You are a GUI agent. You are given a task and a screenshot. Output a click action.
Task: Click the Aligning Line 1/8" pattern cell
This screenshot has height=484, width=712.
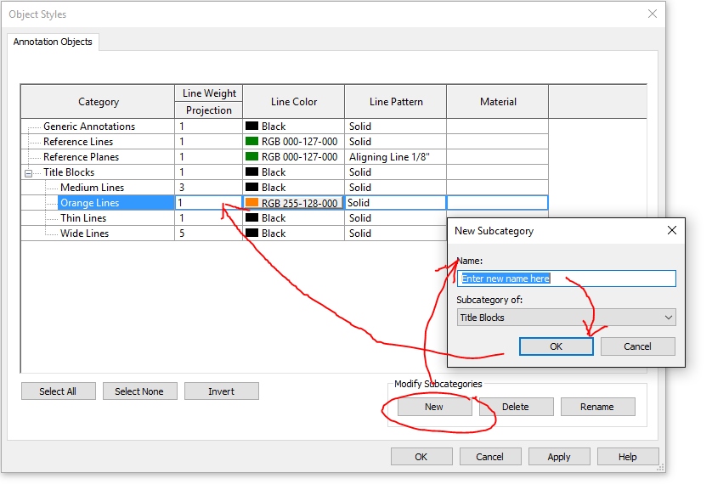(395, 157)
